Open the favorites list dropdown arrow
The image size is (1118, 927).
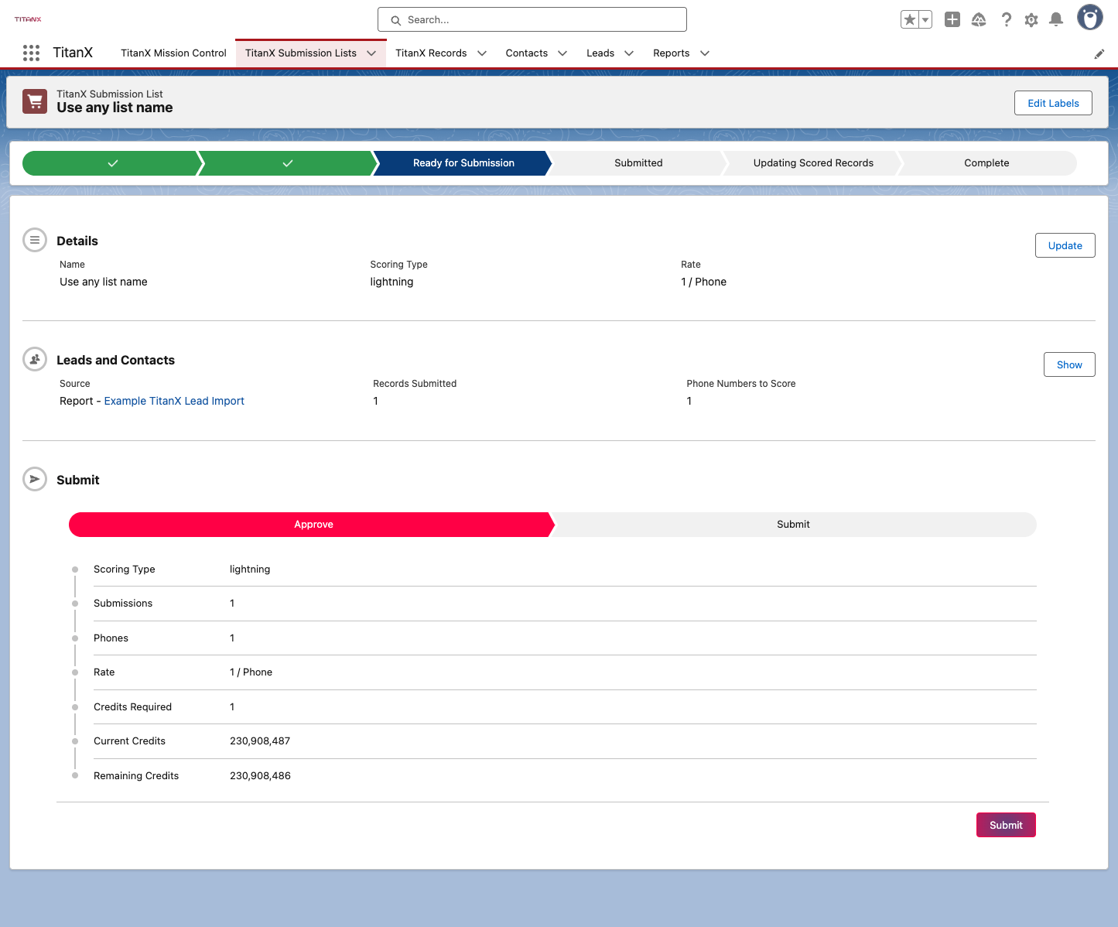pos(925,19)
